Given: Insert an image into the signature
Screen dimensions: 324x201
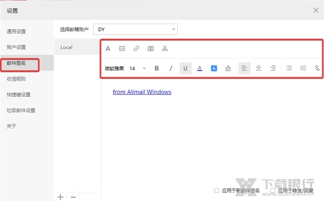Looking at the screenshot, I should 122,48.
